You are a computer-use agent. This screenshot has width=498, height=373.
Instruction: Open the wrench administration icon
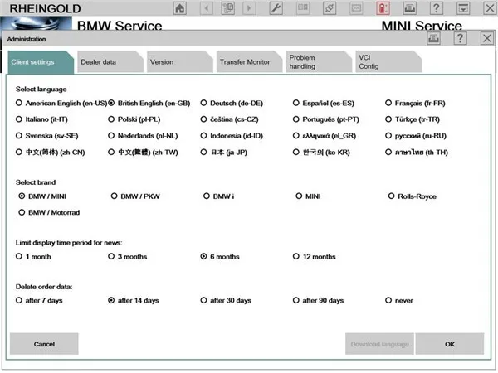[x=276, y=8]
